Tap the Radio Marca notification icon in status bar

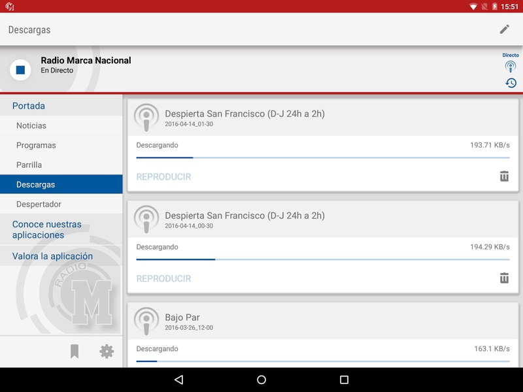pyautogui.click(x=9, y=7)
